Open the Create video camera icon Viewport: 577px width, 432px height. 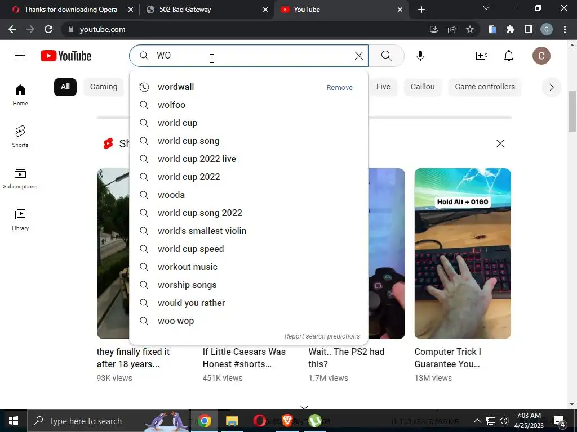(x=482, y=56)
